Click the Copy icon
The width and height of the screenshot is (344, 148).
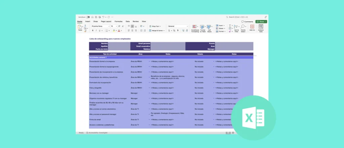point(85,28)
